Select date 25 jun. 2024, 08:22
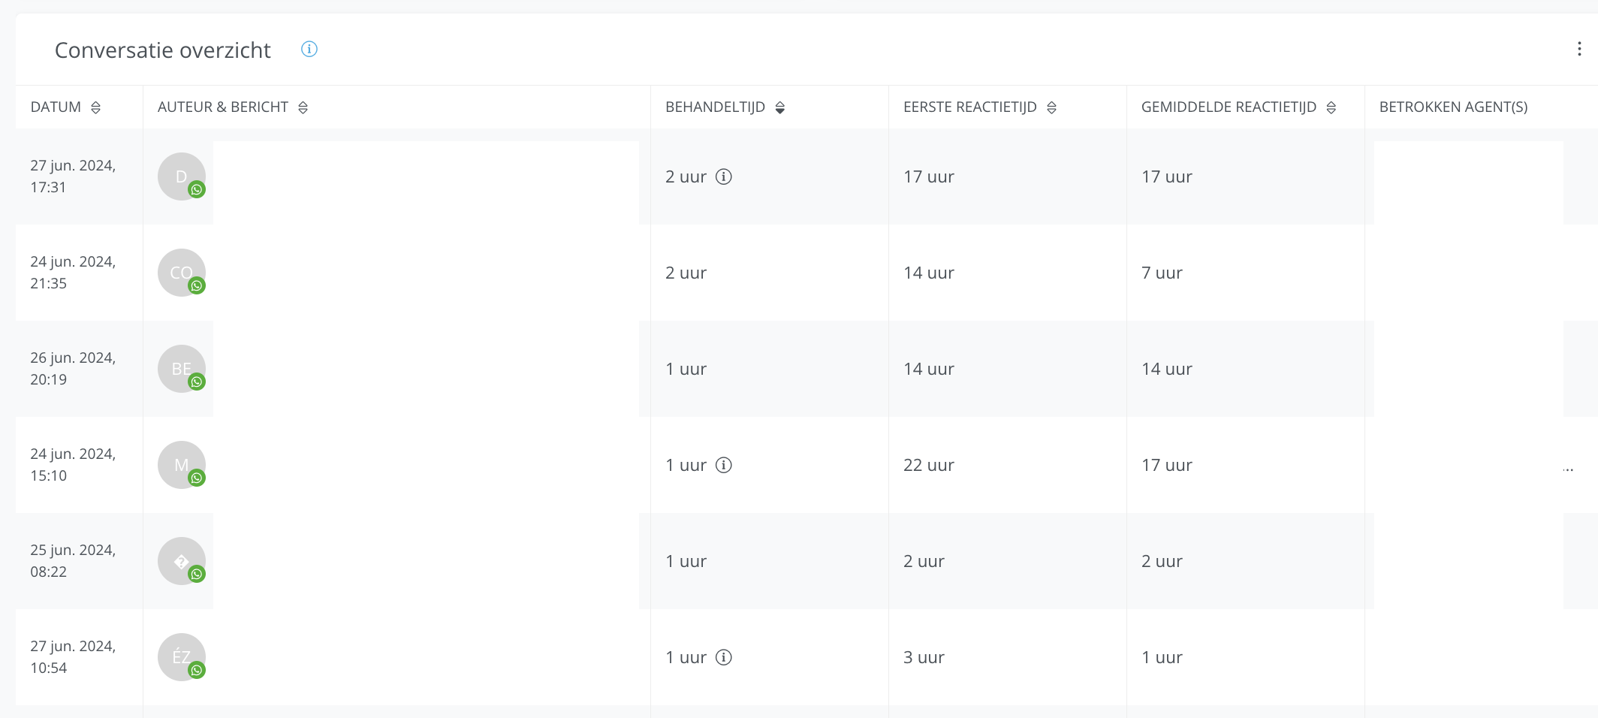This screenshot has height=718, width=1598. [x=73, y=561]
